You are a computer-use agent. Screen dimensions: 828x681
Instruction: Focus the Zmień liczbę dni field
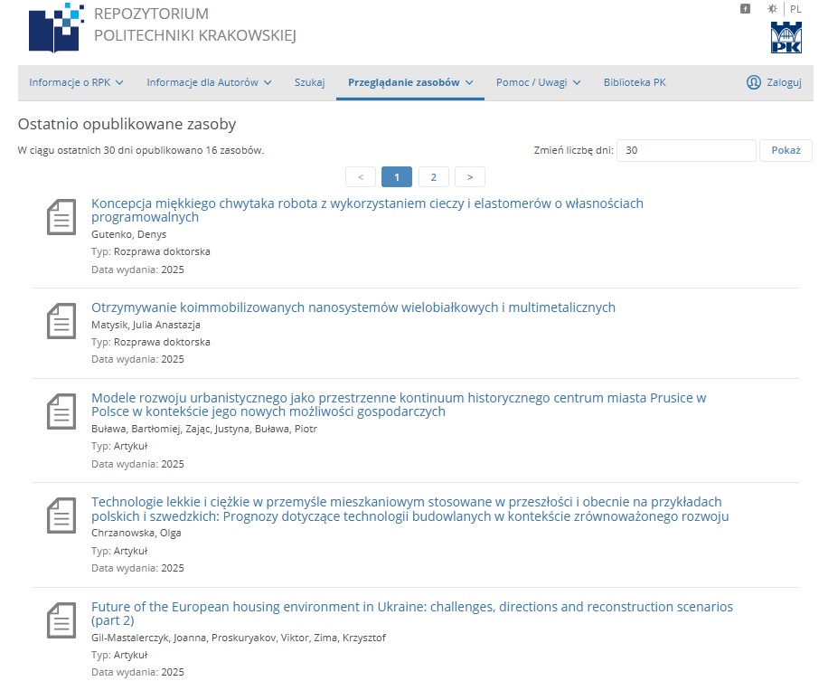point(686,150)
